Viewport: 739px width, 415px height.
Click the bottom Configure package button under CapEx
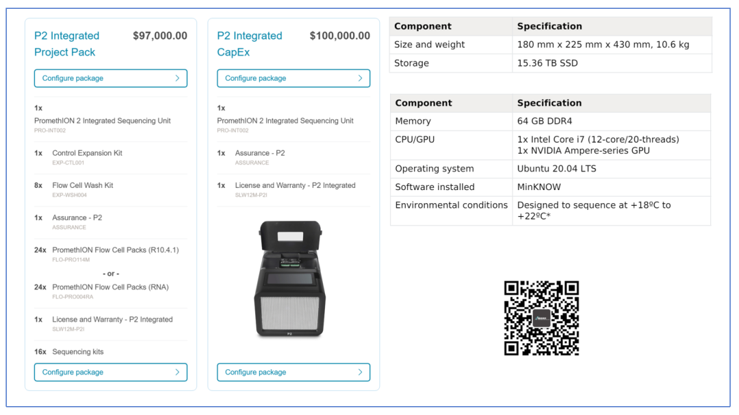point(294,372)
